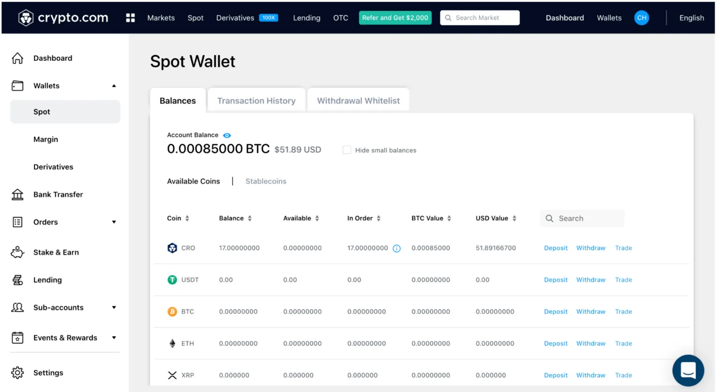Select Spot under Wallets in the sidebar
718x392 pixels.
coord(65,112)
